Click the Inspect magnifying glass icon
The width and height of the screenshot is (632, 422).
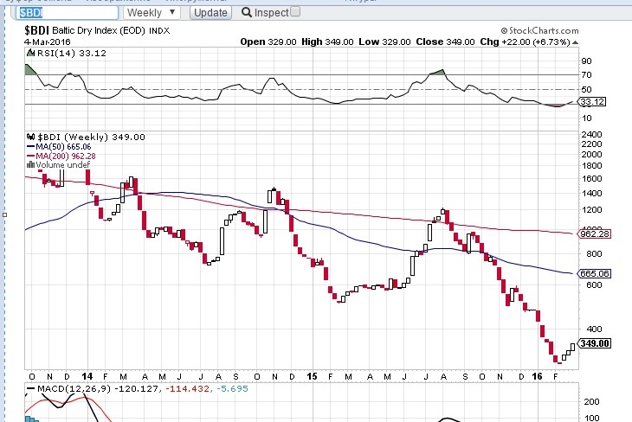(x=248, y=13)
